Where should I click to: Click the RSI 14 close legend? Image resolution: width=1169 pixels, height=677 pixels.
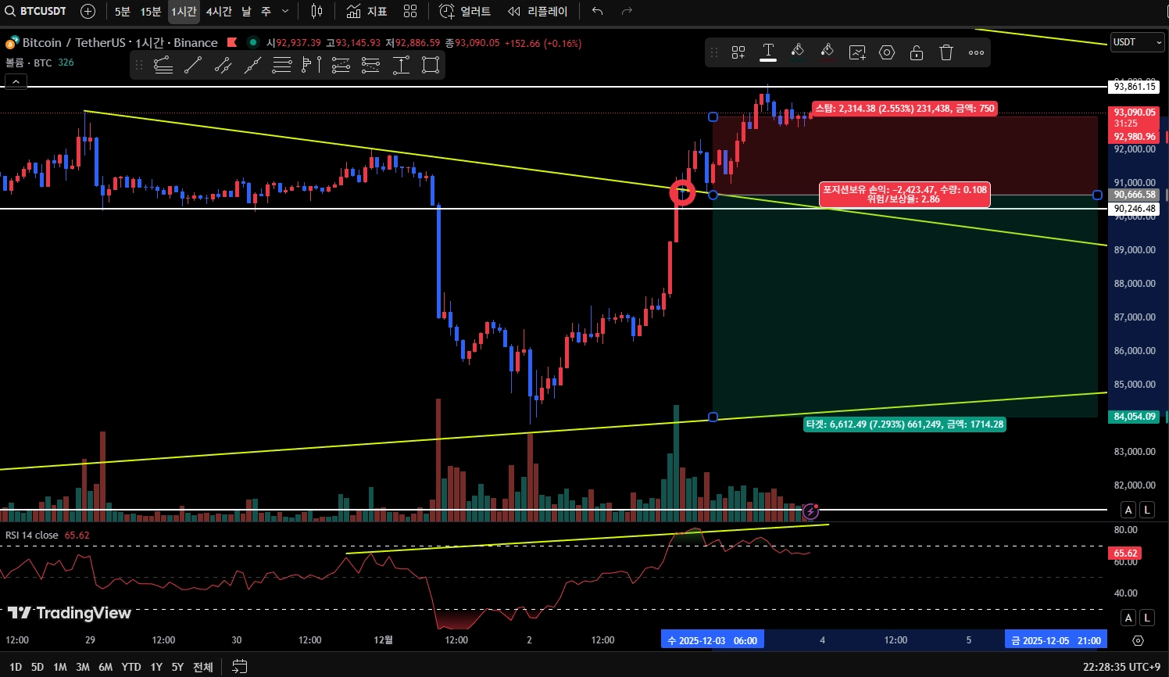click(32, 536)
